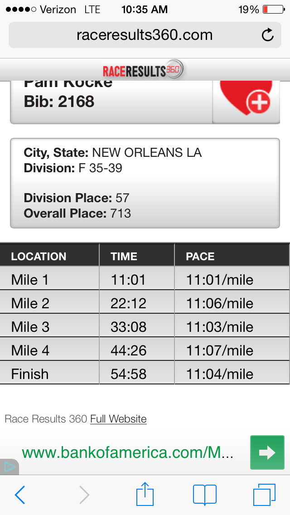The image size is (290, 515).
Task: Tap the battery indicator in status bar
Action: 271,9
